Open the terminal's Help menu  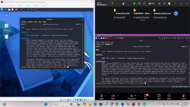coord(44,22)
